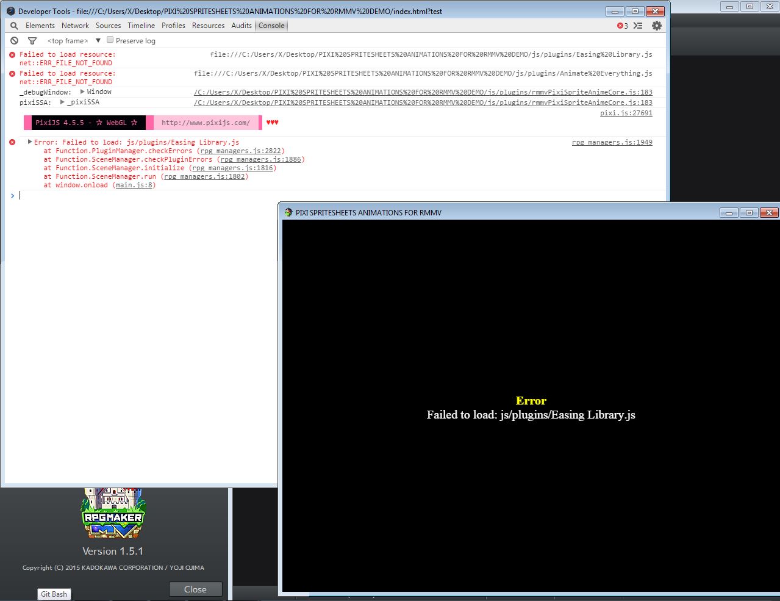Click 'Failed to load: js/plugins/Easing Library.js' game message
The width and height of the screenshot is (780, 601).
pos(531,415)
